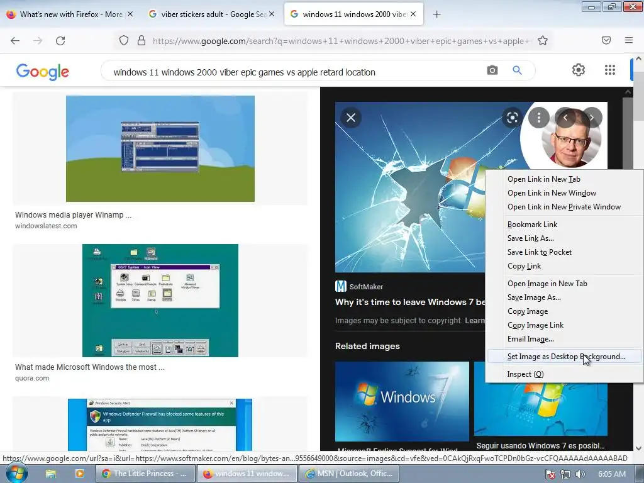Click the Winamp screenshot thumbnail
The height and width of the screenshot is (483, 644).
click(x=160, y=148)
